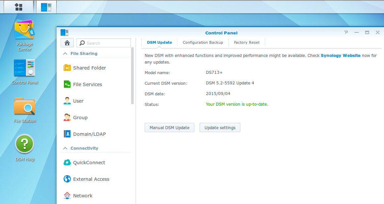Close the Control Panel window
The width and height of the screenshot is (384, 204).
click(378, 32)
